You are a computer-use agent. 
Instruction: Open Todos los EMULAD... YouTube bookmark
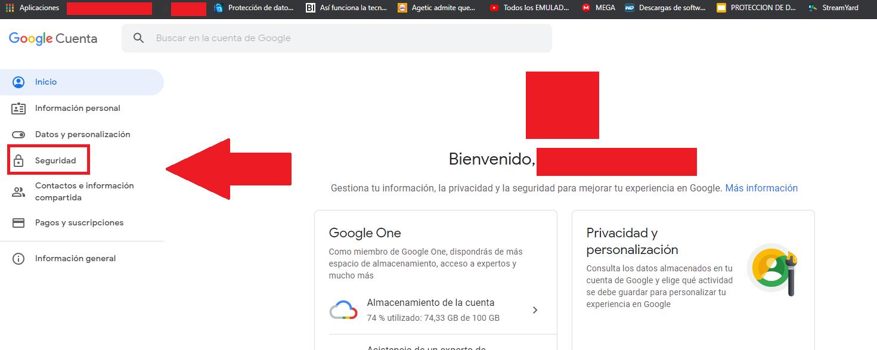coord(529,8)
